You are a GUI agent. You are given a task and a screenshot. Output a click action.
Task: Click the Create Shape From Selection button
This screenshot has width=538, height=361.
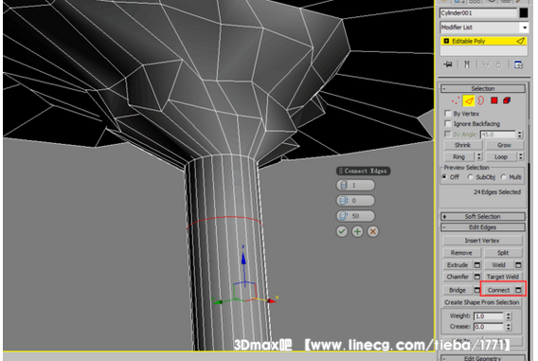point(482,302)
